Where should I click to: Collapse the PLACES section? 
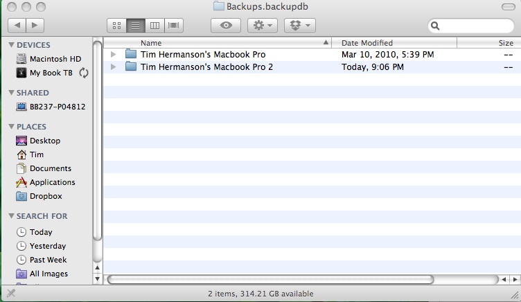(x=11, y=126)
